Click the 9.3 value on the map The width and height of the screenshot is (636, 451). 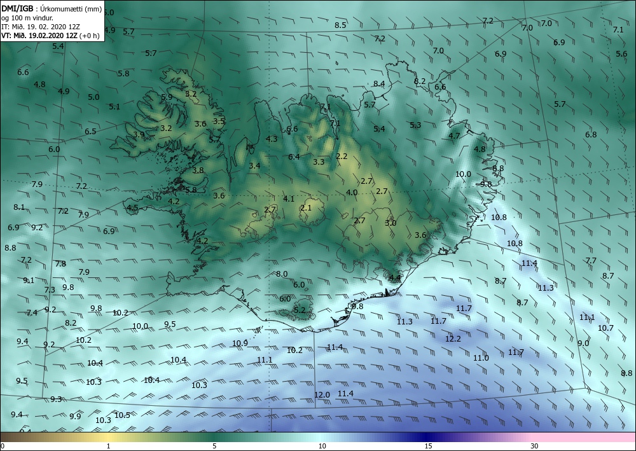[56, 399]
